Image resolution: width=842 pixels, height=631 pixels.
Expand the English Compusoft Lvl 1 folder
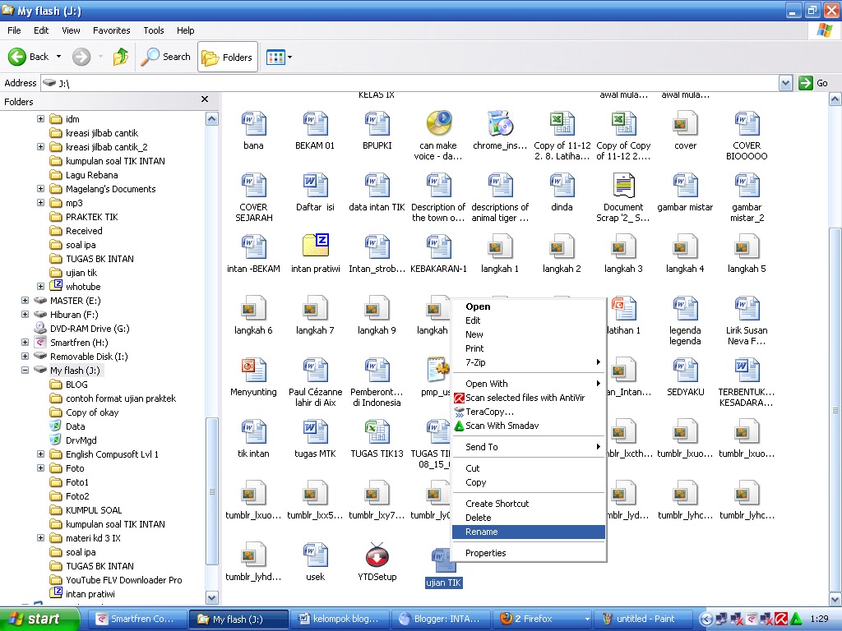point(40,454)
